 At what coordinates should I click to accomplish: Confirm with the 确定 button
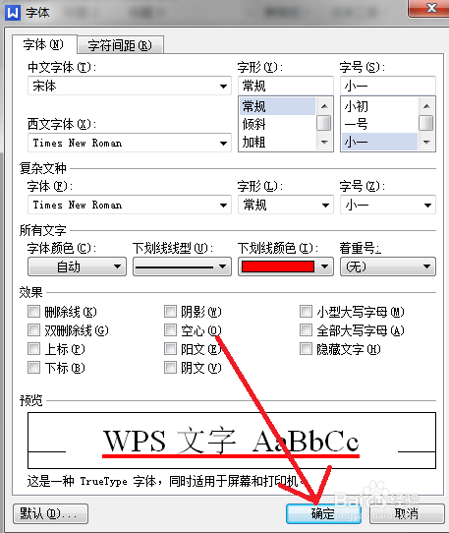tap(323, 513)
